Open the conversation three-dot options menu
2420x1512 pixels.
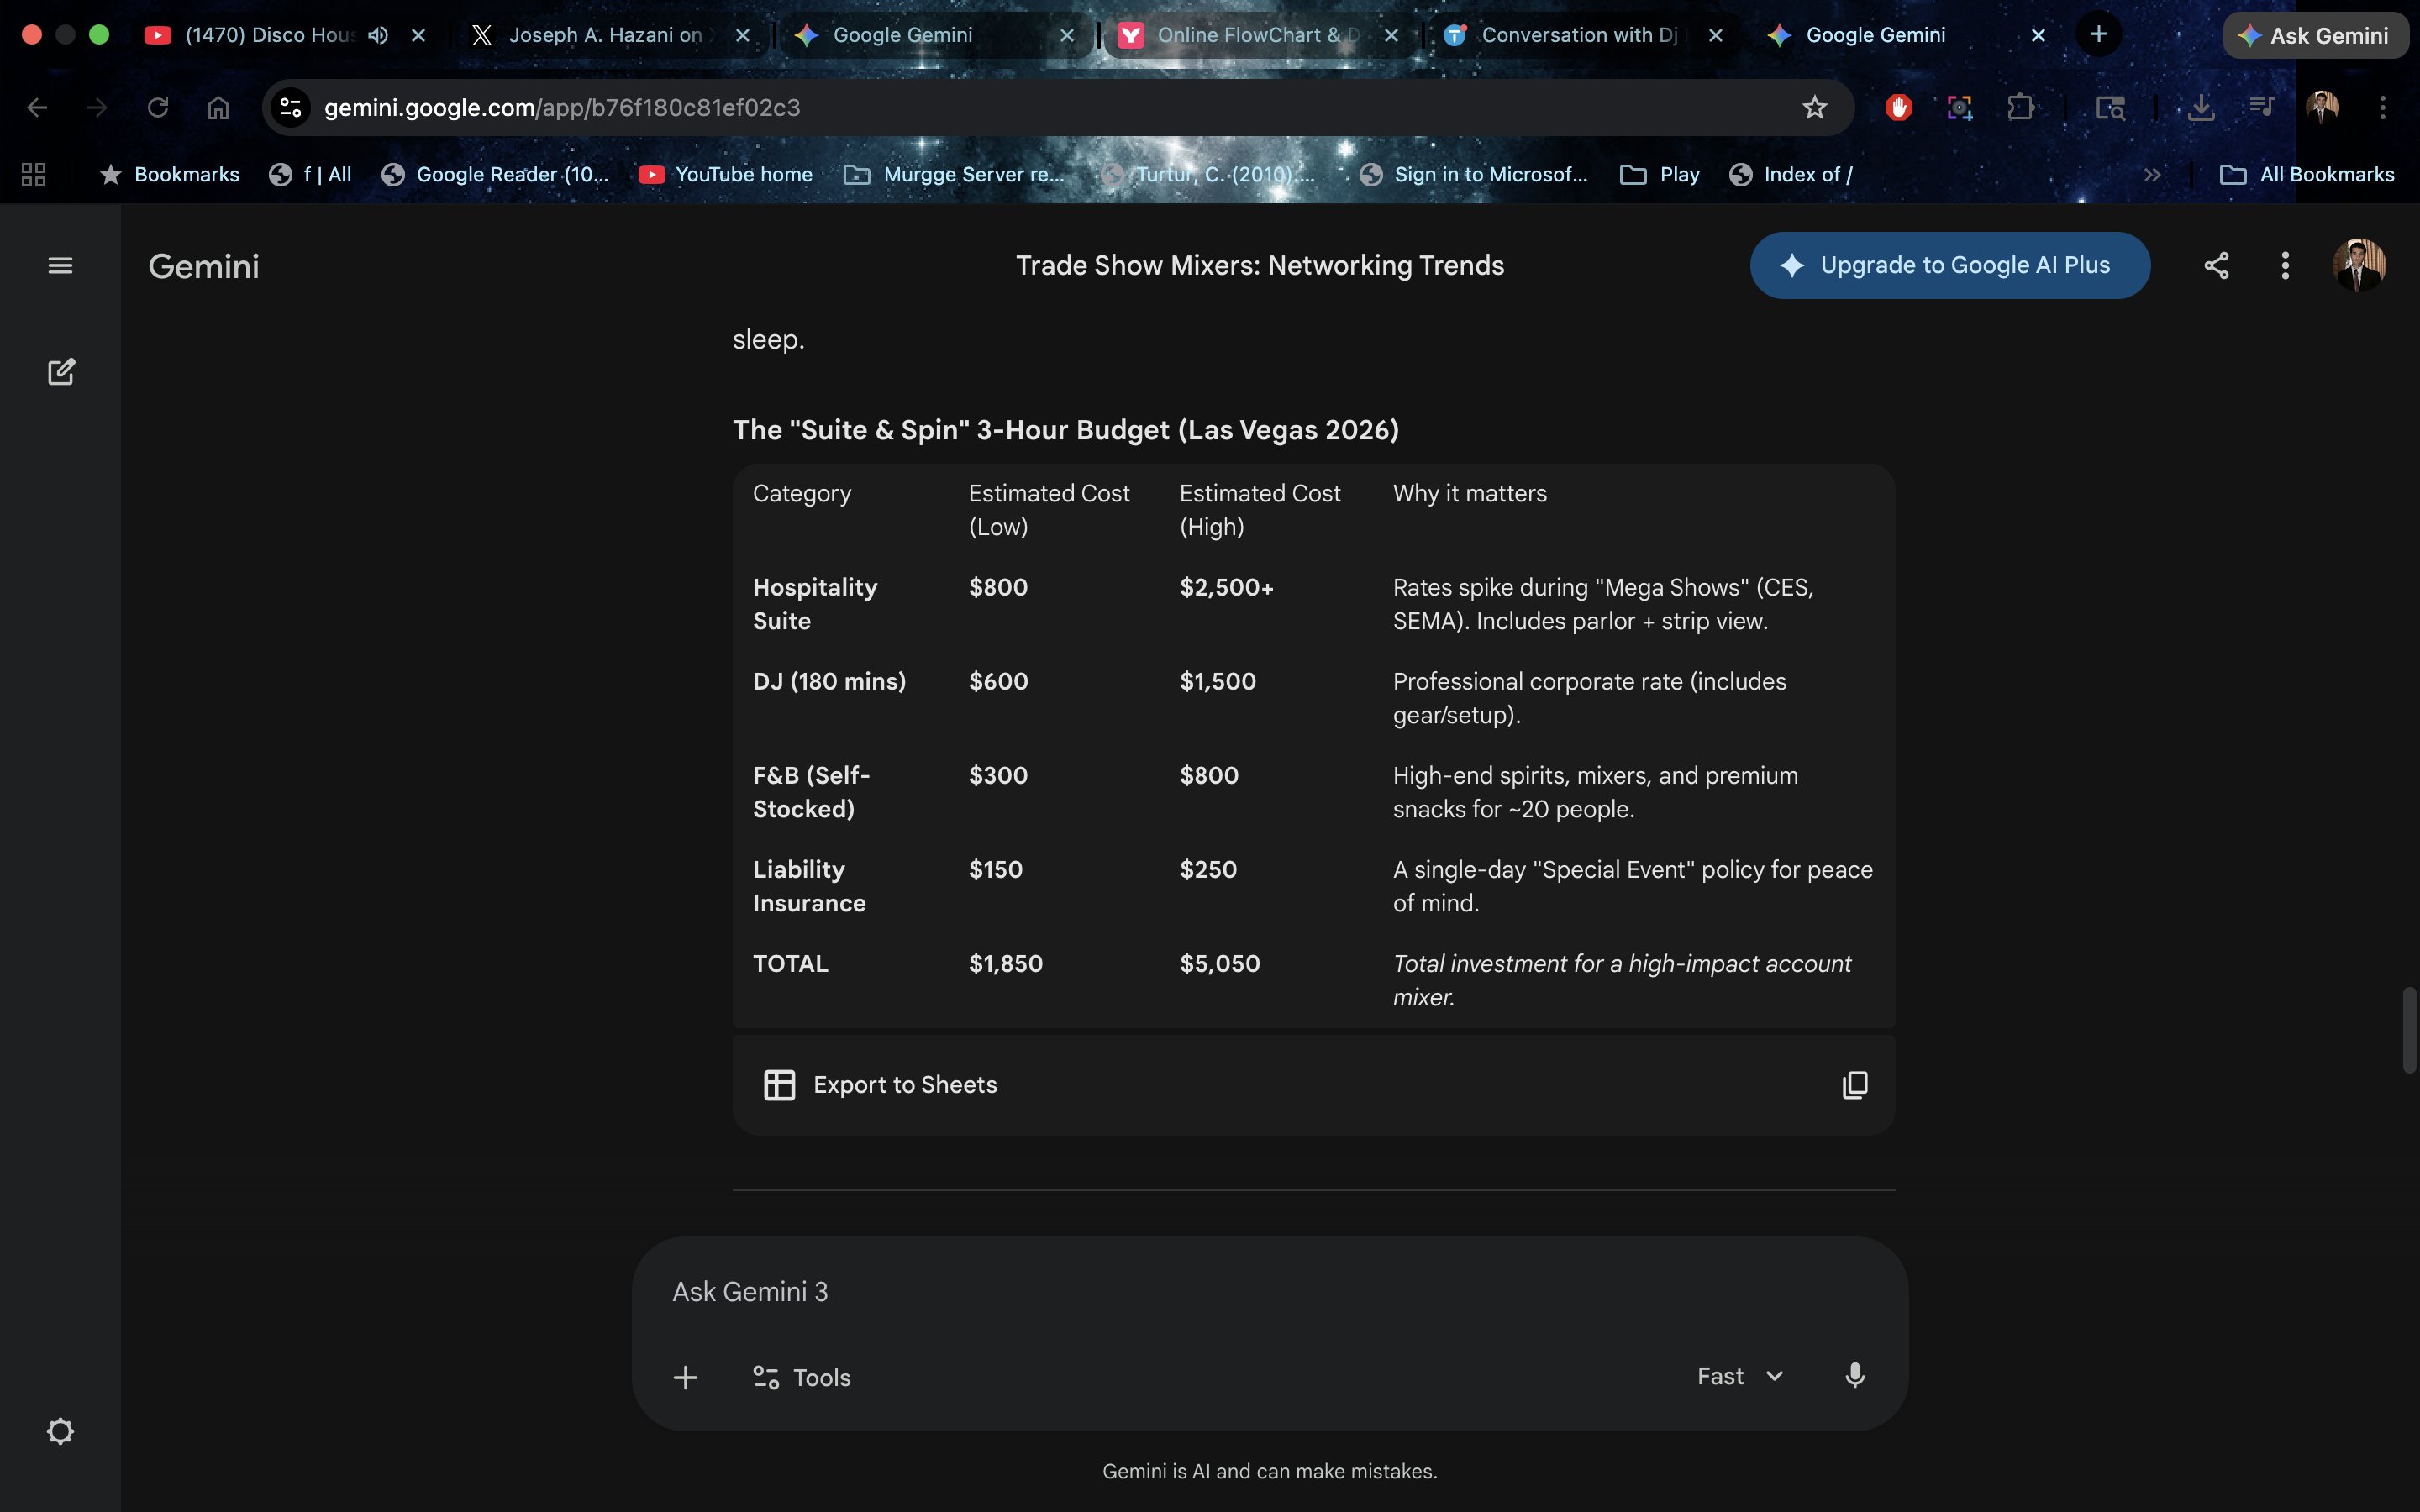(x=2285, y=265)
